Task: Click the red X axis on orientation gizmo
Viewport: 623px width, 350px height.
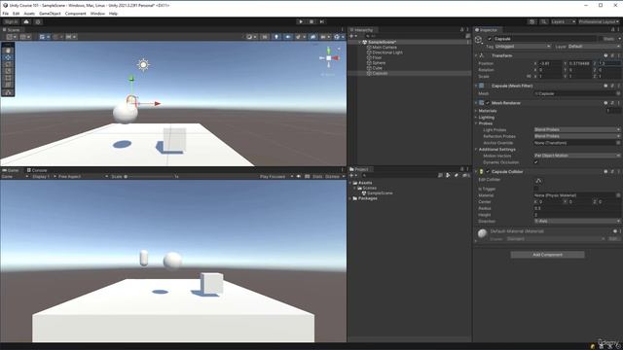Action: pyautogui.click(x=336, y=58)
